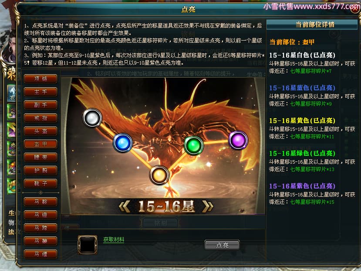361x271 pixels.
Task: Select the green orb node
Action: (x=194, y=145)
